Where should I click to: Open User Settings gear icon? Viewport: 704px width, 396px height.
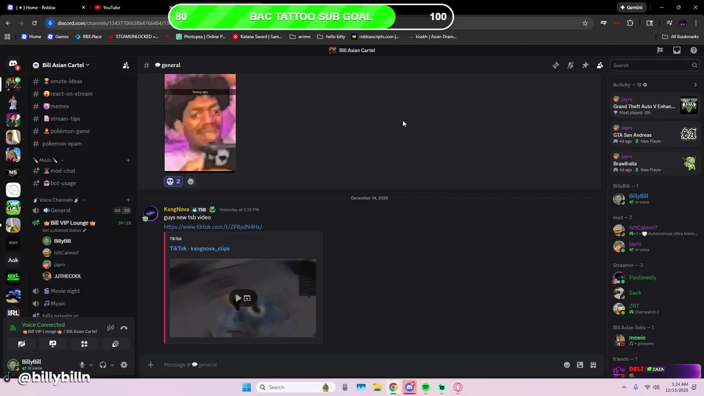click(124, 365)
